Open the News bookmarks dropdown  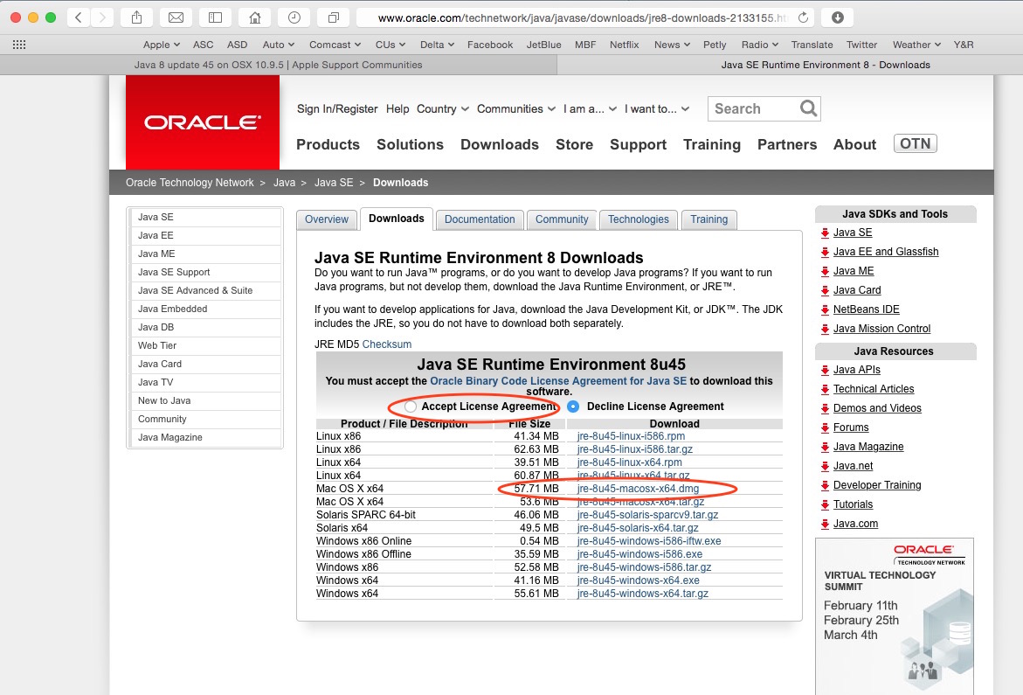[x=672, y=45]
